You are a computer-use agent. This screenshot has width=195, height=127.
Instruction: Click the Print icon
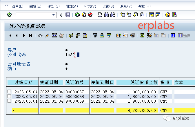pyautogui.click(x=100, y=15)
